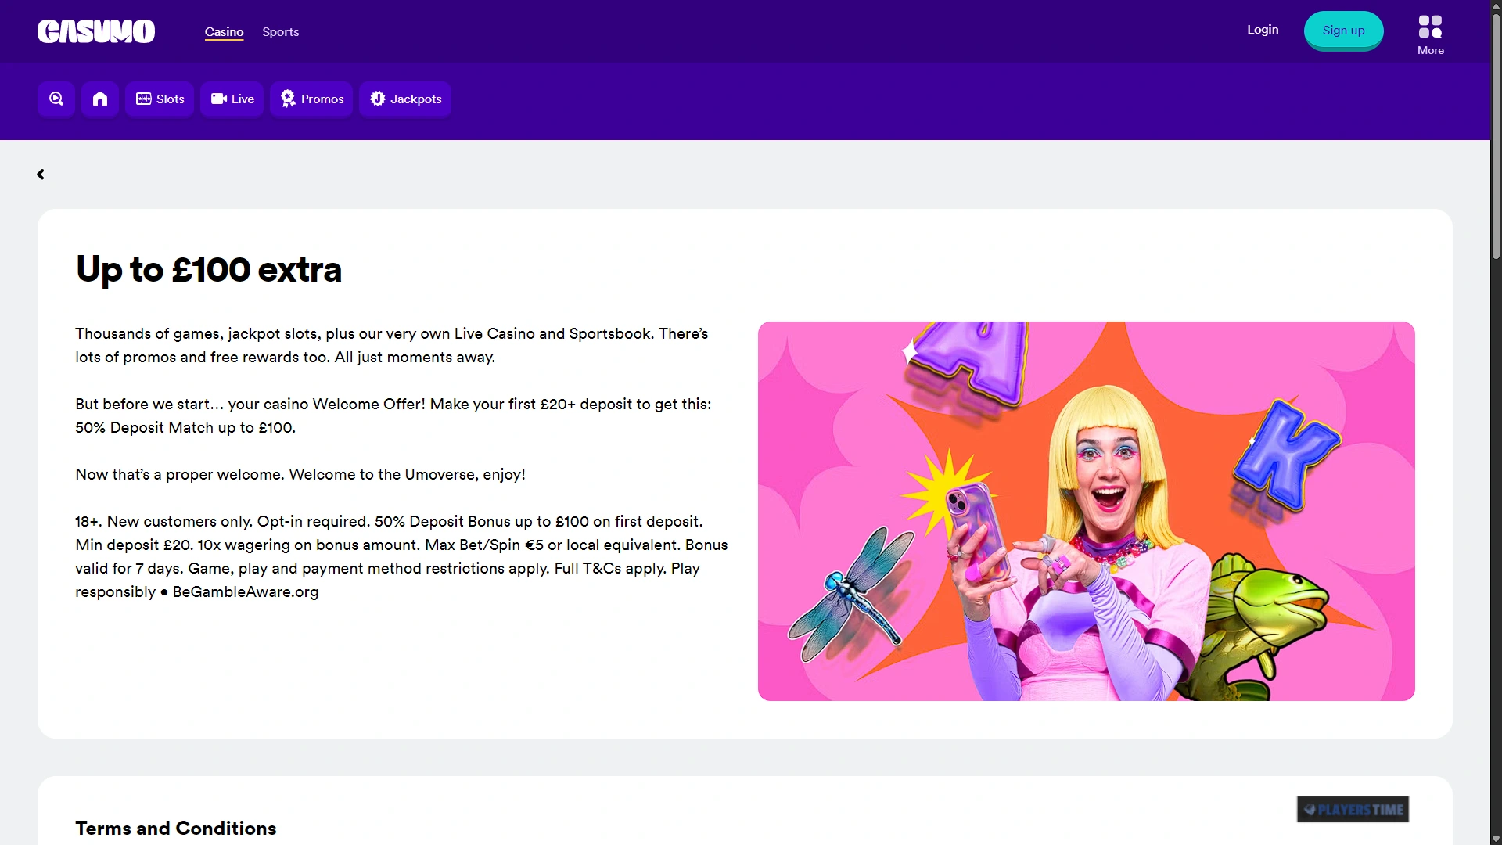Click the welcome offer promo image

click(1086, 511)
